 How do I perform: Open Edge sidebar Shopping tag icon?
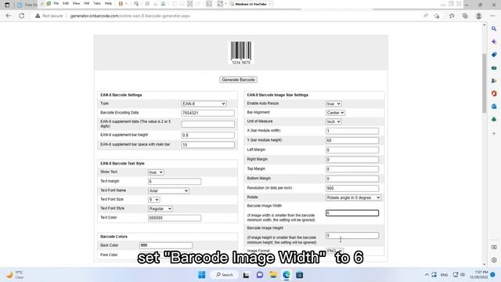494,55
